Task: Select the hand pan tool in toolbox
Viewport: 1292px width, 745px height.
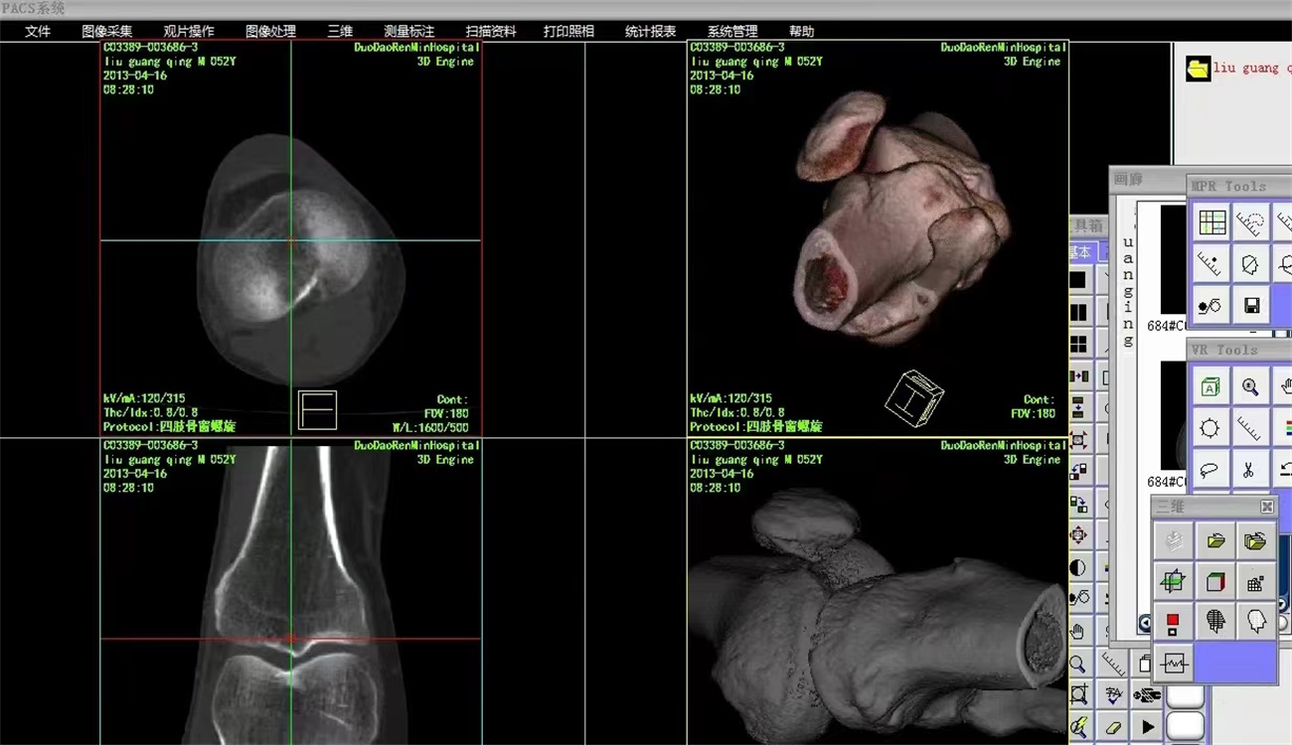Action: coord(1078,632)
